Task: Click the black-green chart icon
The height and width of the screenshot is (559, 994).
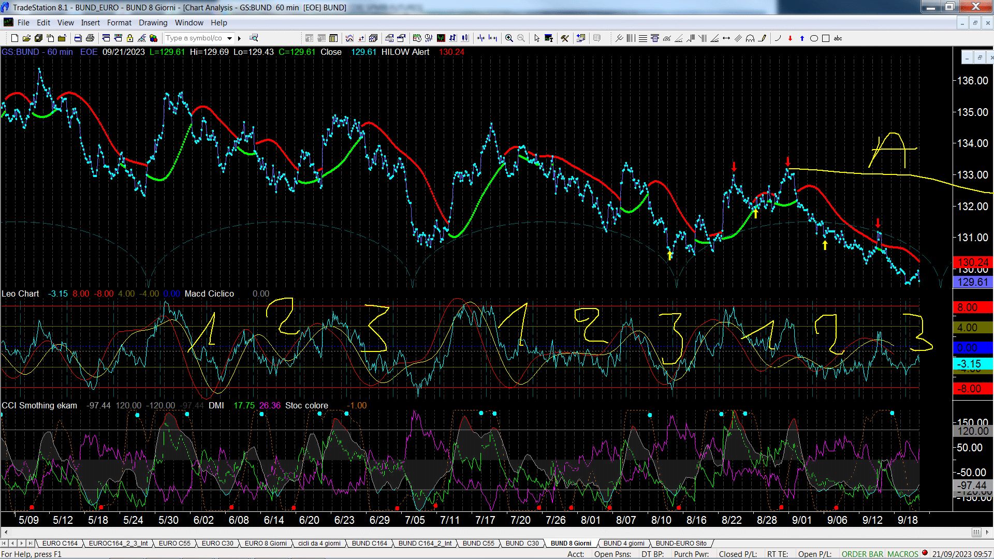Action: tap(441, 38)
